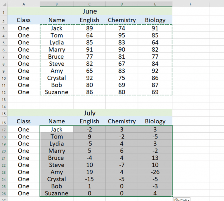Screen dimensions: 224x201
Task: Select column F header
Action: click(191, 4)
